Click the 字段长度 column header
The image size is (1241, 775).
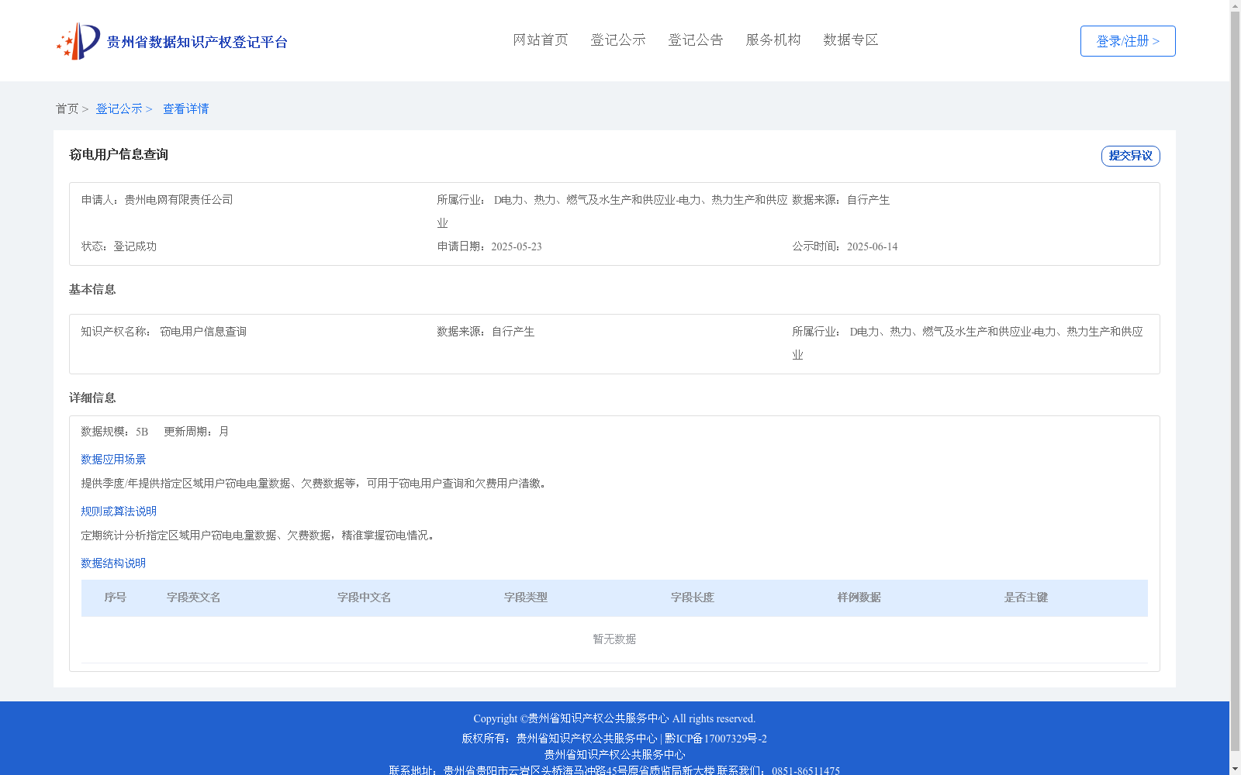[x=693, y=598]
